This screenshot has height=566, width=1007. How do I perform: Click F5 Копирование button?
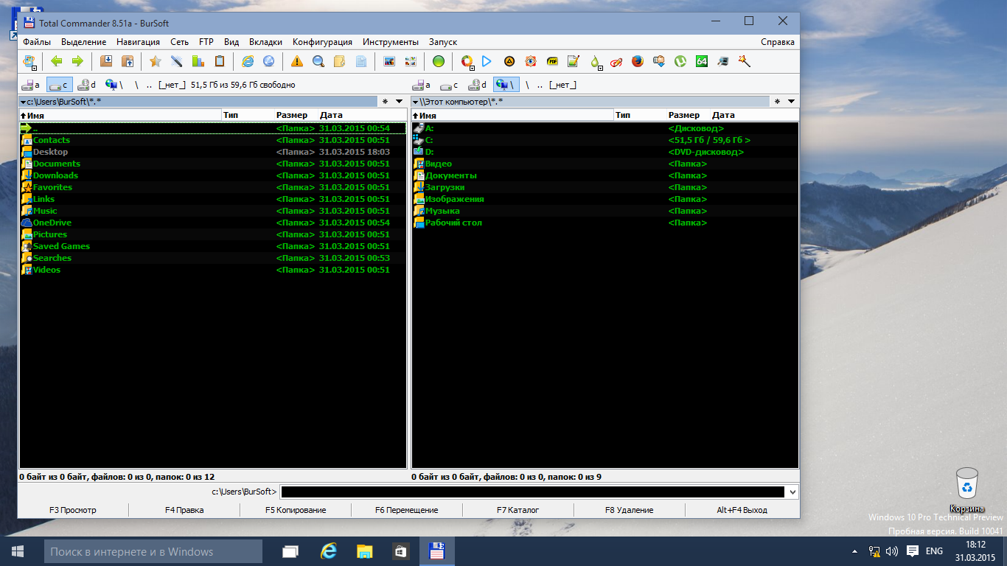tap(296, 510)
